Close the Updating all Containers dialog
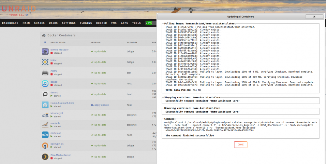Image resolution: width=326 pixels, height=164 pixels. [314, 17]
